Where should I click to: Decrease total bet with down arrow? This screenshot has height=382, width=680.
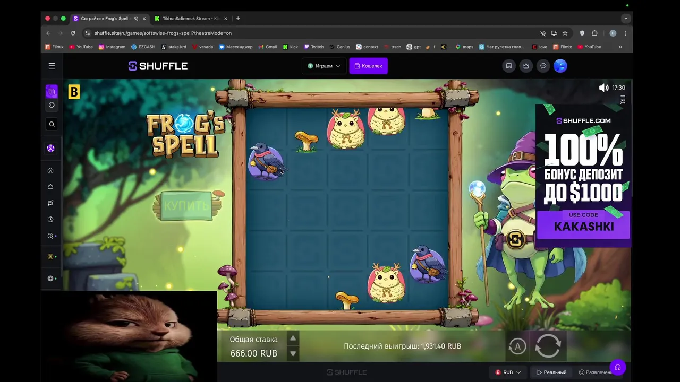[293, 353]
